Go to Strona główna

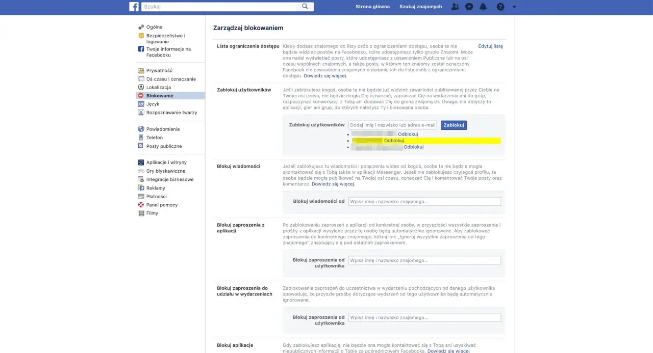pos(372,7)
